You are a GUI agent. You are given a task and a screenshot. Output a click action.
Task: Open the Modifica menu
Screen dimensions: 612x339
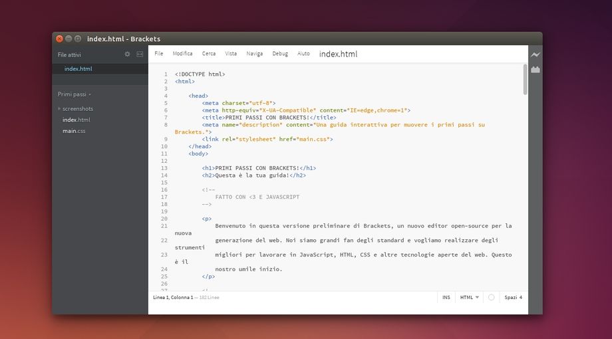183,53
